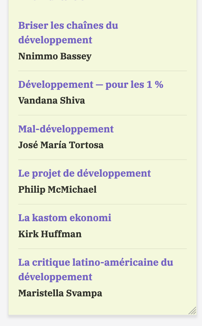Screen dimensions: 202x326
Task: Click the resize handle in the panel corner
Action: [192, 311]
